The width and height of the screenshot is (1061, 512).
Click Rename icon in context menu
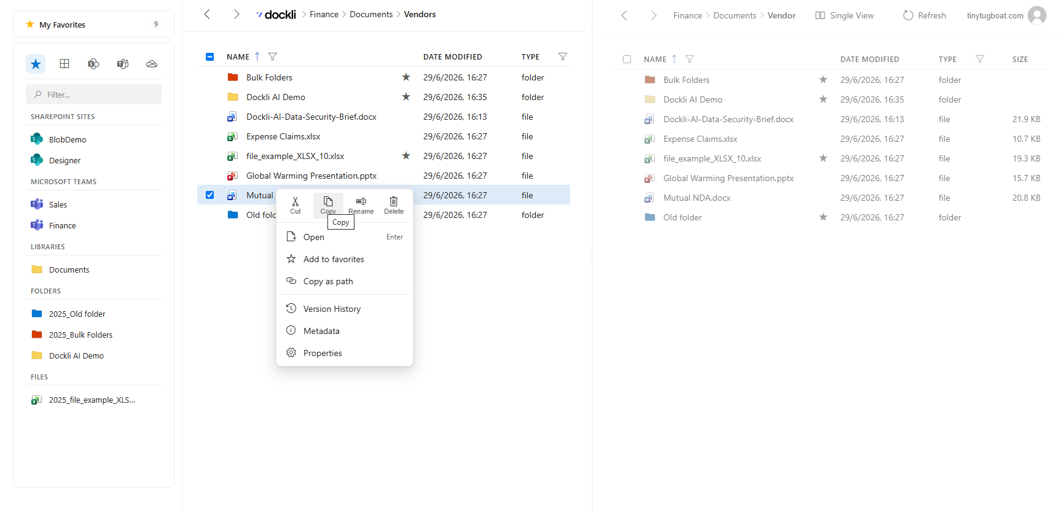[361, 205]
